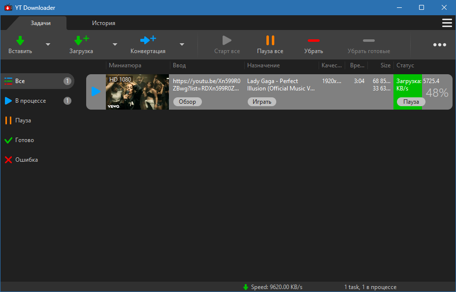The height and width of the screenshot is (292, 456).
Task: Click the Вставить paste icon
Action: pyautogui.click(x=20, y=40)
